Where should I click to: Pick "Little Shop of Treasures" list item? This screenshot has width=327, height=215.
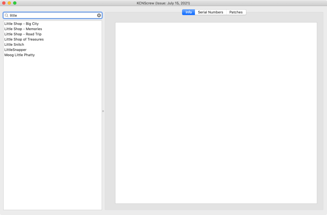tap(24, 39)
